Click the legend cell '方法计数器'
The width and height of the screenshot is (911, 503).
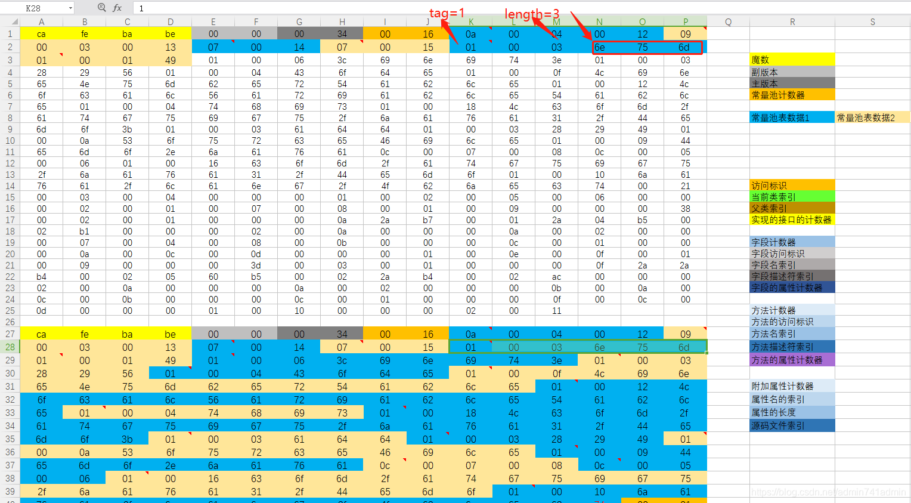[x=792, y=310]
